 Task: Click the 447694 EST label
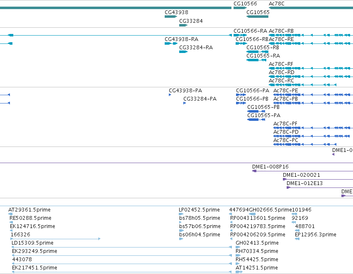pos(239,210)
